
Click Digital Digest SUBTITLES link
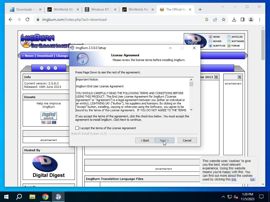point(217,46)
